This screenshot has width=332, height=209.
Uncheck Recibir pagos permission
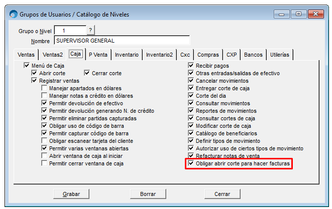(191, 66)
